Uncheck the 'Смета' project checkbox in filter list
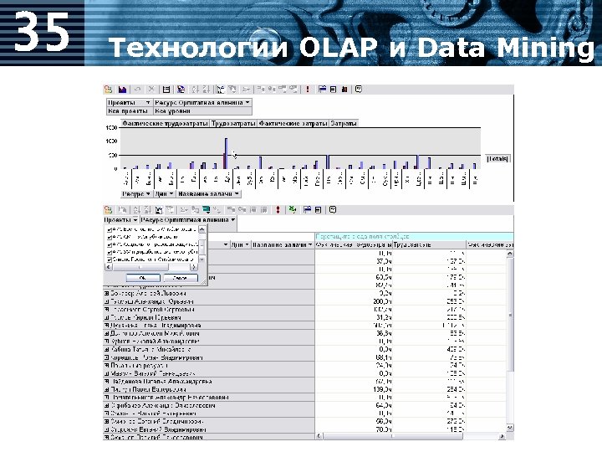Image resolution: width=602 pixels, height=452 pixels. coord(109,259)
